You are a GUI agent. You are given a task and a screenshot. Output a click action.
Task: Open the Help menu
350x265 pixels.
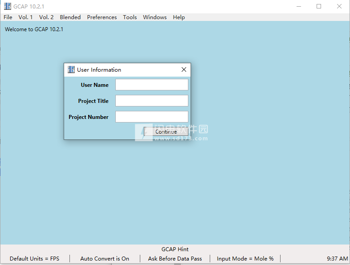[179, 17]
